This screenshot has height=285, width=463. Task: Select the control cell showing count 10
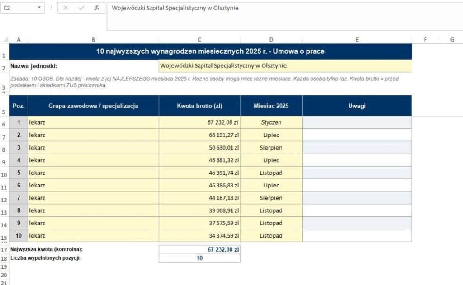click(x=199, y=258)
